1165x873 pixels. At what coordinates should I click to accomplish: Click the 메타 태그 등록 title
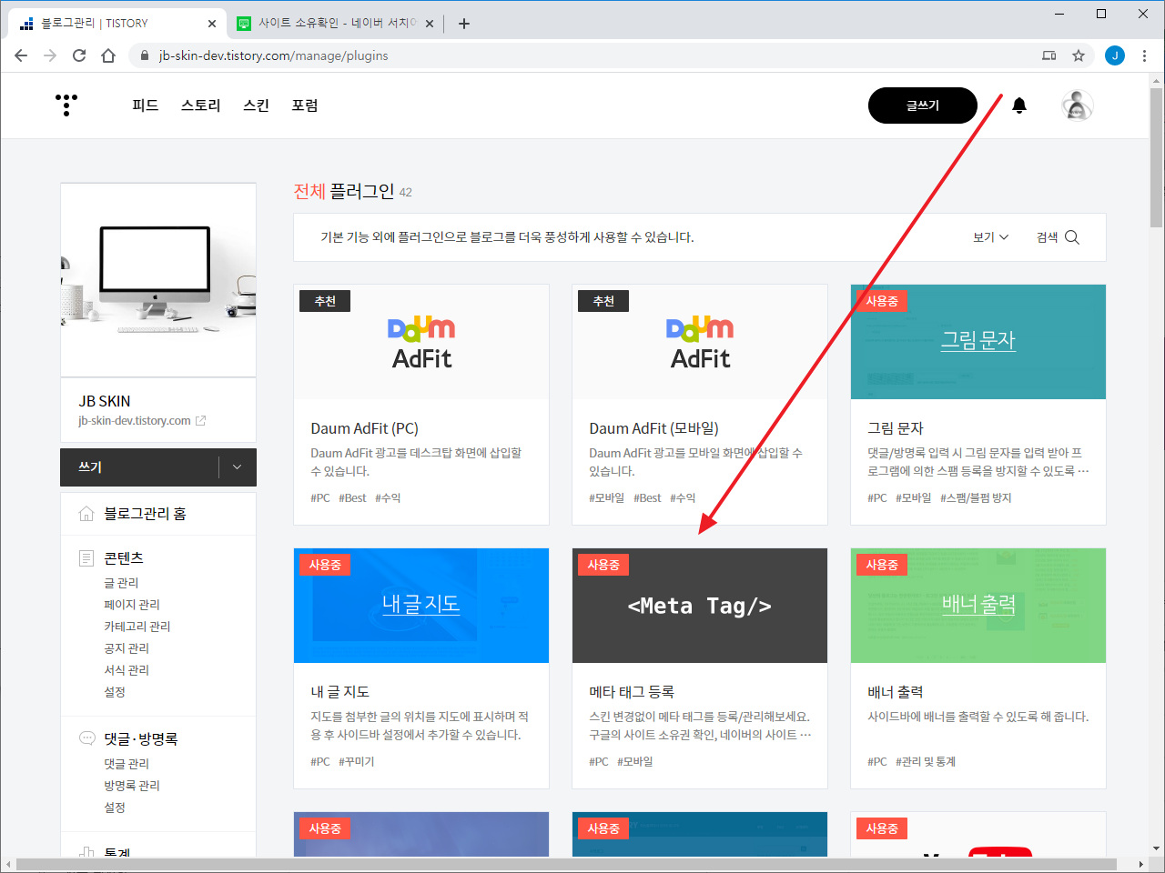click(x=632, y=692)
